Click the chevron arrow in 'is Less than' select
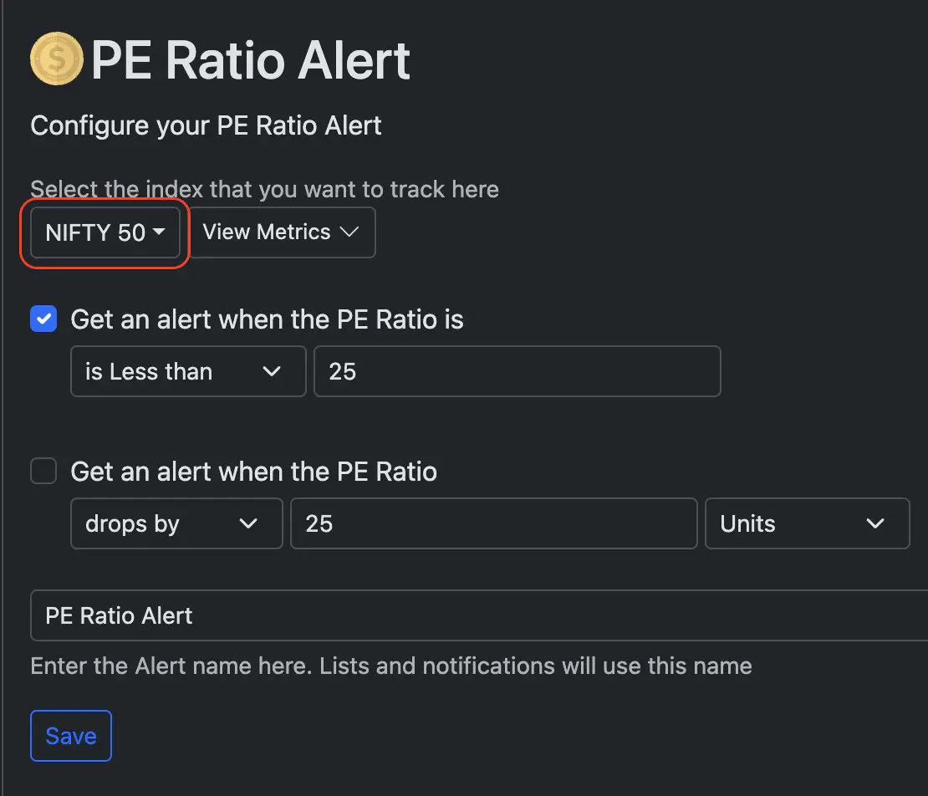 click(x=272, y=372)
